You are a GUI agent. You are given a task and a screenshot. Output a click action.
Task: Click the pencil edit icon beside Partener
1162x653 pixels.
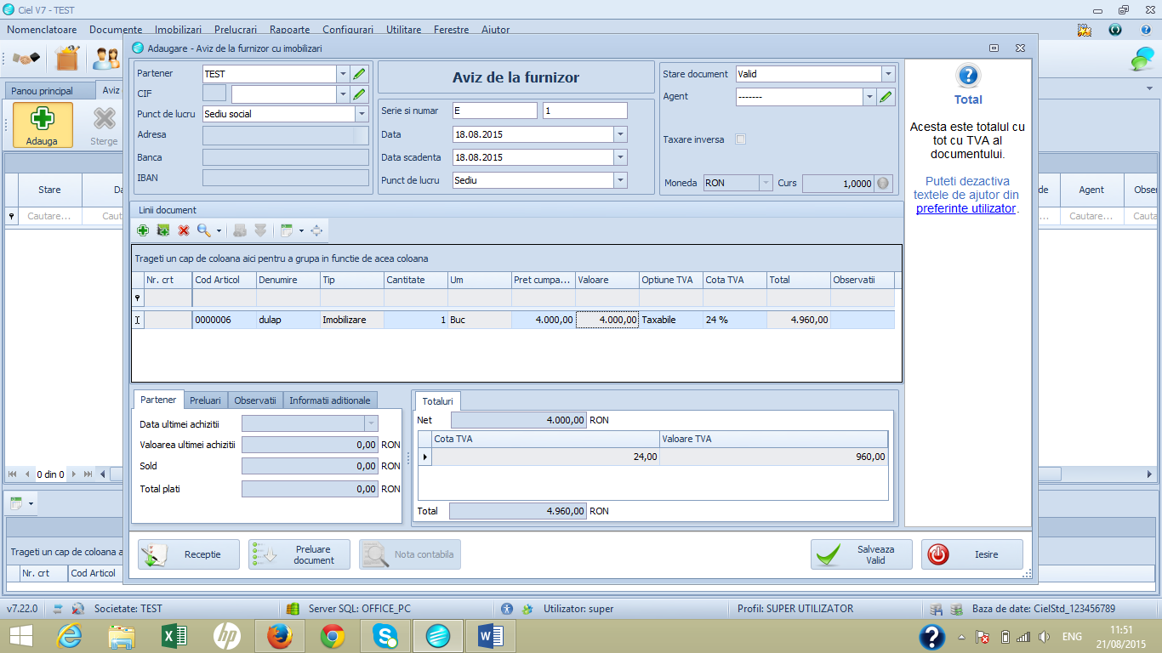point(360,74)
